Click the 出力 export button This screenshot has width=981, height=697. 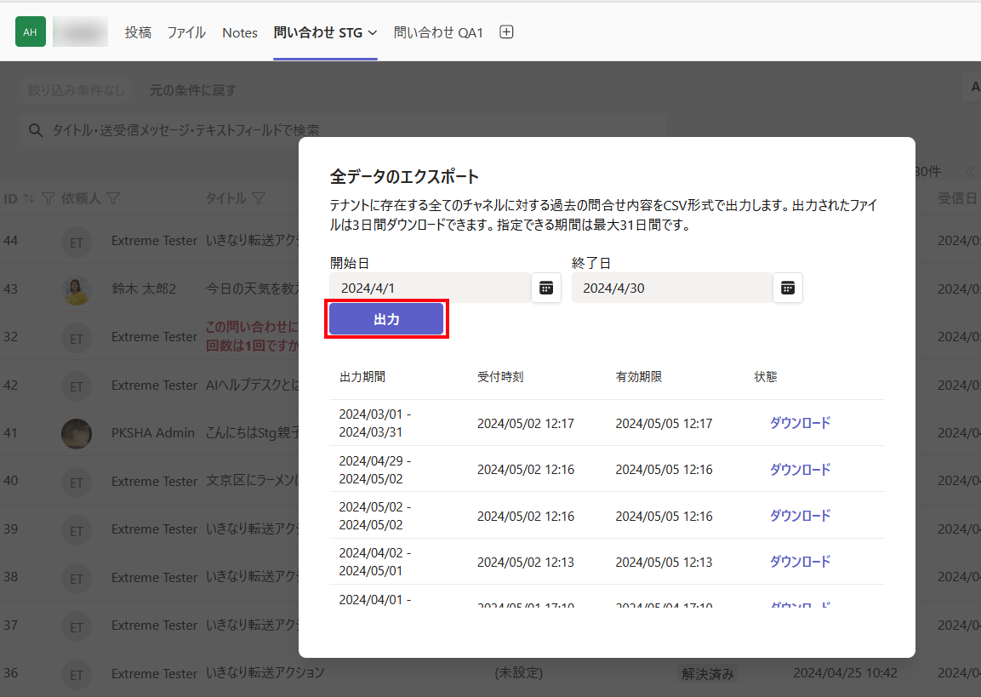(386, 319)
